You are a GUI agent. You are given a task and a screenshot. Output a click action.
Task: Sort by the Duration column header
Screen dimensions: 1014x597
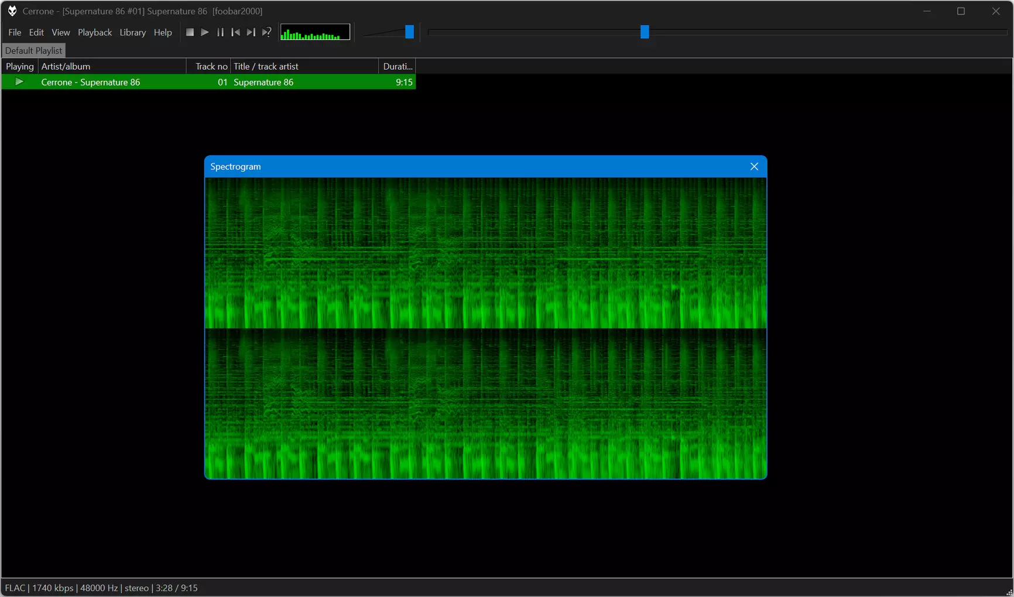point(398,66)
